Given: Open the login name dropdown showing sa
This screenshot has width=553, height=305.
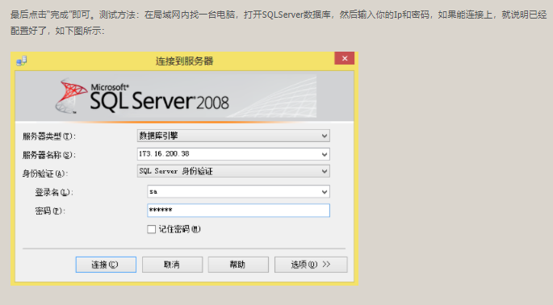Looking at the screenshot, I should (x=238, y=192).
